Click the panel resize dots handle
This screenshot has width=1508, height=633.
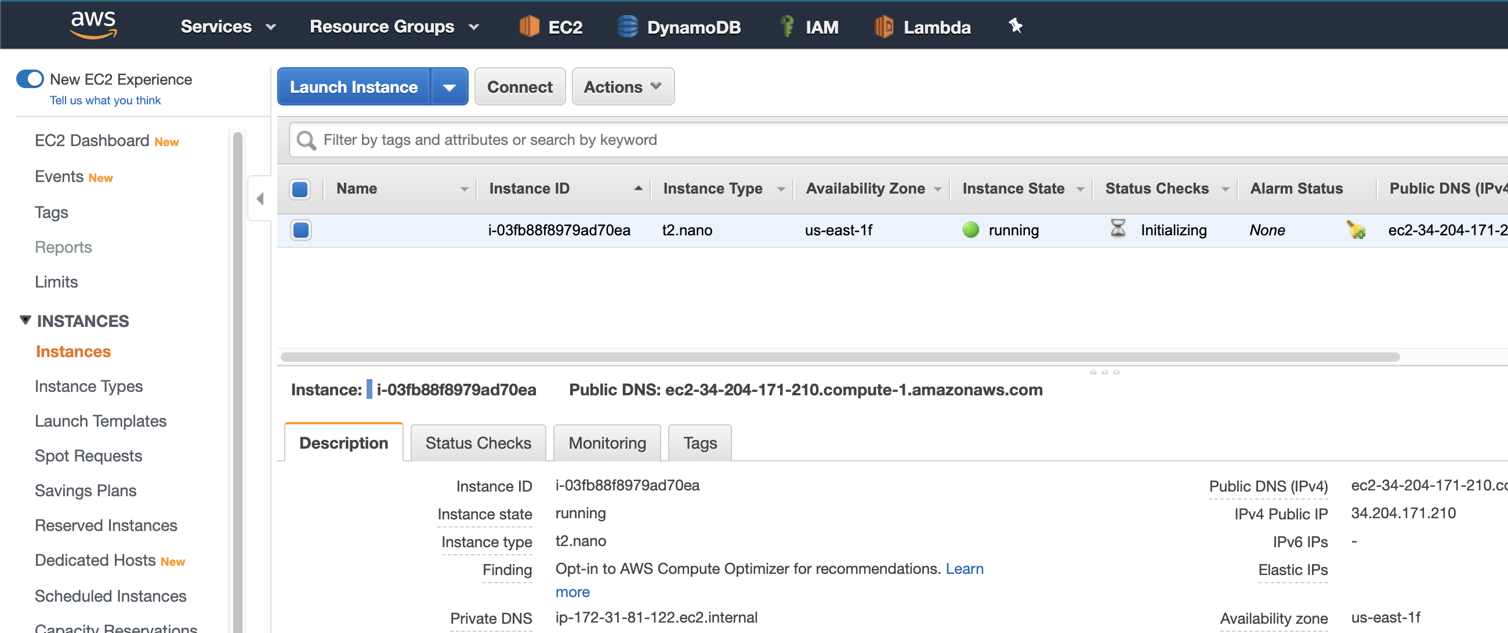[1105, 372]
